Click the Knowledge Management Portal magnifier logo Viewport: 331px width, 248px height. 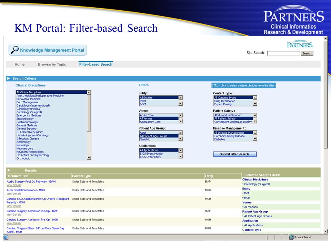(48, 50)
